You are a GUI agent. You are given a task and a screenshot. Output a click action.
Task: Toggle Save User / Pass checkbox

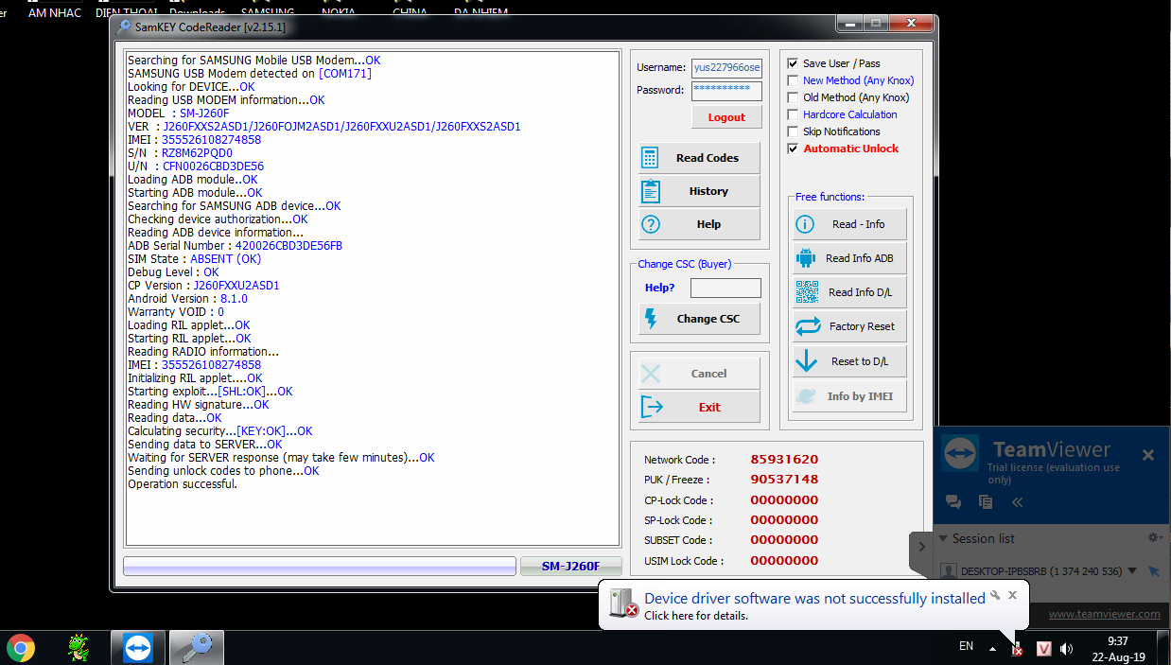tap(793, 63)
